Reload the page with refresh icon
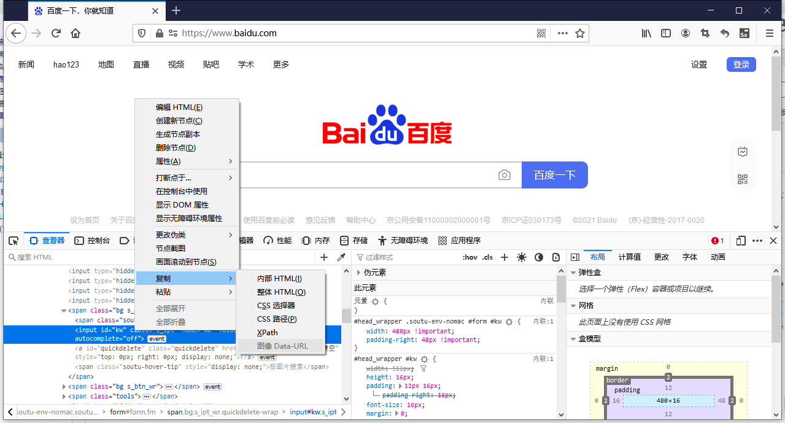Image resolution: width=785 pixels, height=423 pixels. (x=56, y=33)
